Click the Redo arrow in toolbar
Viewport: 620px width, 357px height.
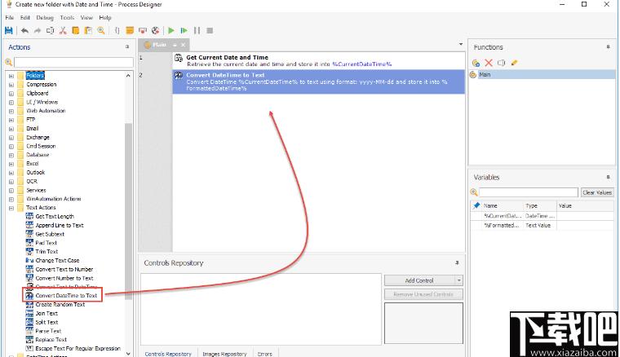pos(38,30)
